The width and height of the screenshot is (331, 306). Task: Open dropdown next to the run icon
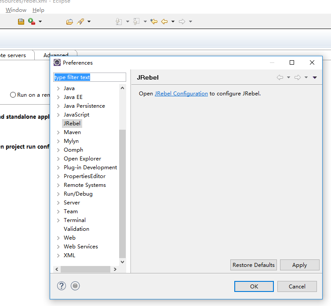coord(40,22)
